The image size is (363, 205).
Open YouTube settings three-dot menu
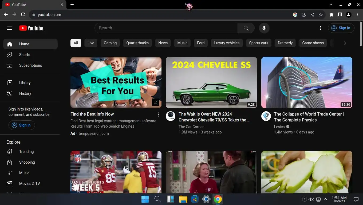point(321,28)
